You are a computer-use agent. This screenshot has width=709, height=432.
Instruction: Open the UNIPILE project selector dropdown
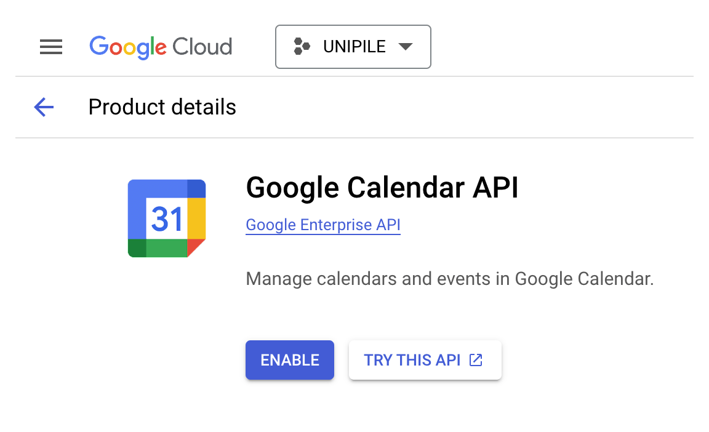[353, 46]
